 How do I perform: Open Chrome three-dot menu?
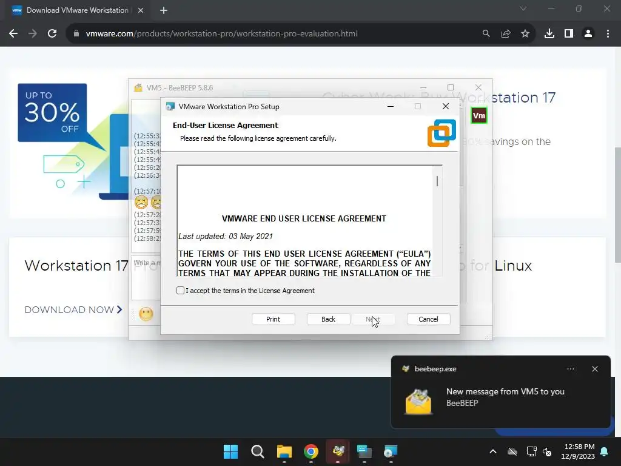pos(608,34)
